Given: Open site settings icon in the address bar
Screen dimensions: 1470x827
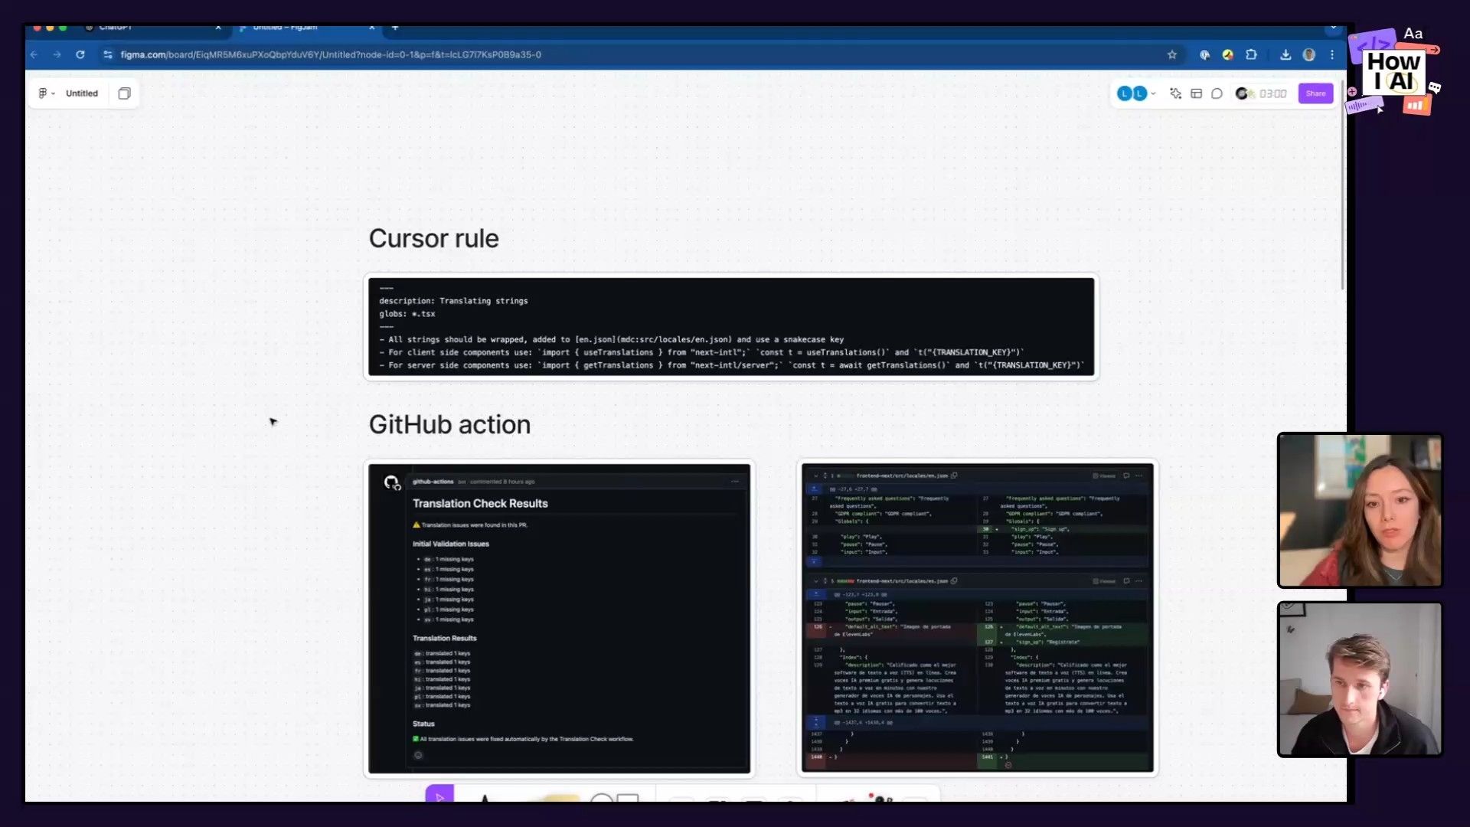Looking at the screenshot, I should coord(107,54).
